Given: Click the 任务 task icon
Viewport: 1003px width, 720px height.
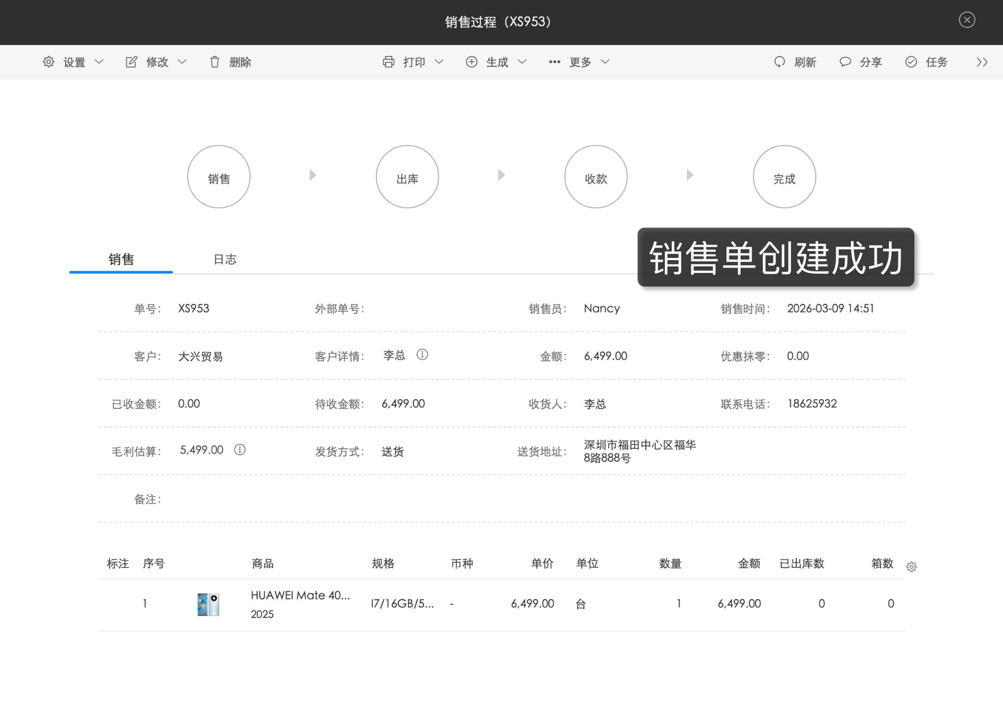Looking at the screenshot, I should click(x=911, y=62).
